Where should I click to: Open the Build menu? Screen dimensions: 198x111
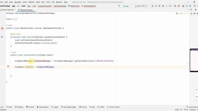coord(38,2)
